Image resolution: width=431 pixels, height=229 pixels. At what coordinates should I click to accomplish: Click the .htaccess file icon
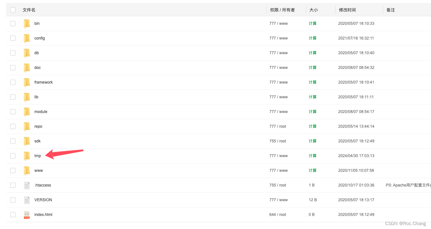[27, 185]
